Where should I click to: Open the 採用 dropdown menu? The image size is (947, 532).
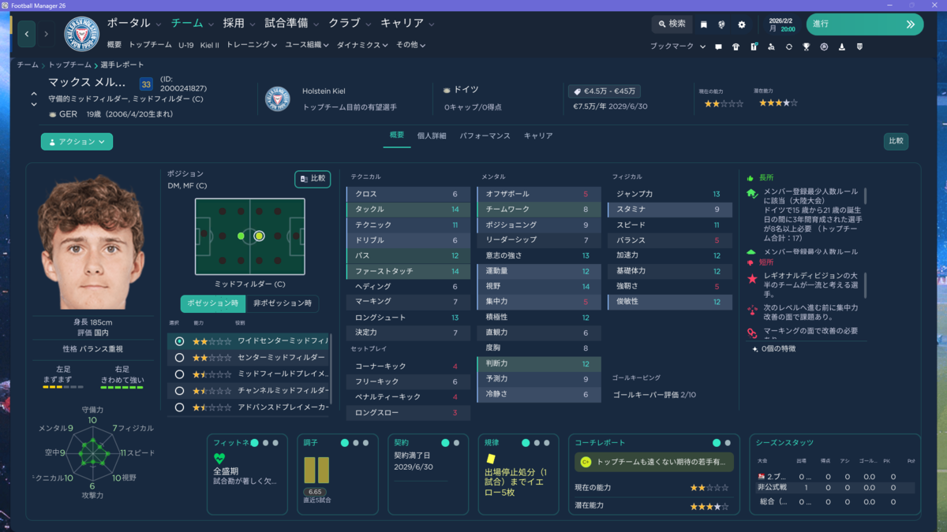(239, 24)
